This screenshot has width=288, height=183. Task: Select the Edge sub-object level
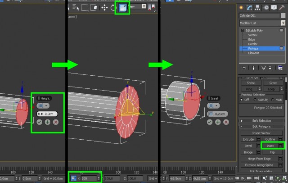tap(252, 39)
